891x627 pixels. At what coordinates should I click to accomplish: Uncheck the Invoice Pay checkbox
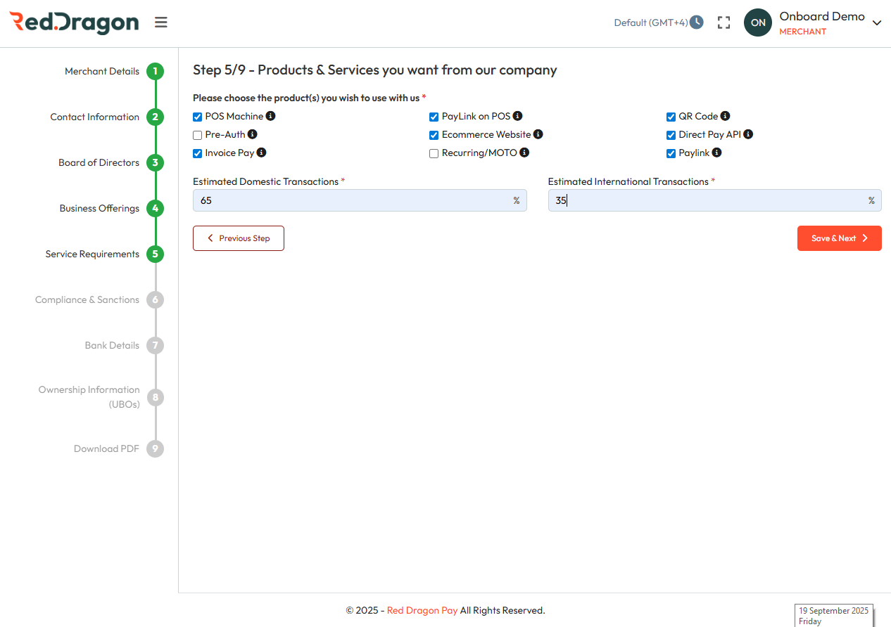tap(198, 153)
